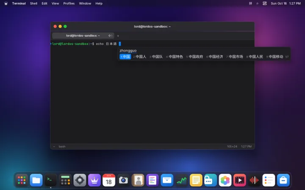Open the Terminal app menu

tap(19, 3)
